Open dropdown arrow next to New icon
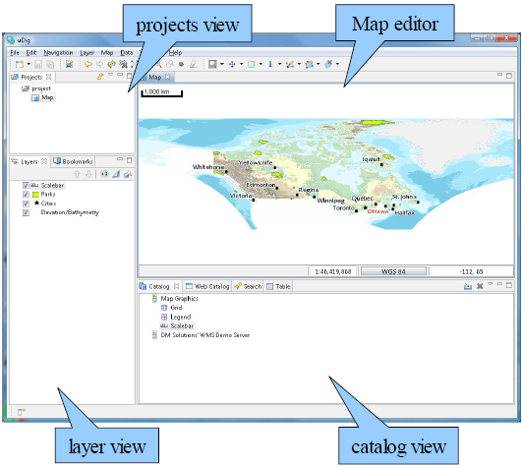Screen dimensions: 522x467 [x=29, y=64]
